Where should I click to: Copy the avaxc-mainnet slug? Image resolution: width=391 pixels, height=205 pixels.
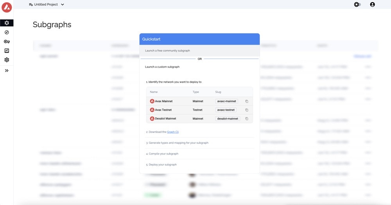tap(247, 102)
